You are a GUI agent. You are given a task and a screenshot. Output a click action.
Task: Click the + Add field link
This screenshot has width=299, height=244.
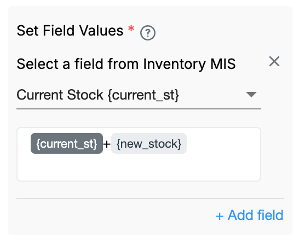249,215
